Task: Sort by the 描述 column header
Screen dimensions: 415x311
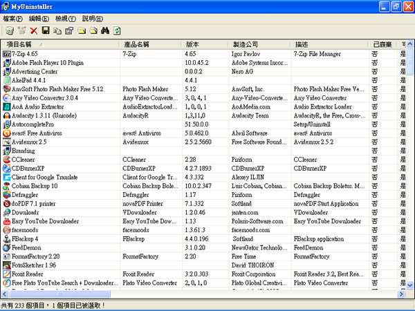Action: click(329, 44)
